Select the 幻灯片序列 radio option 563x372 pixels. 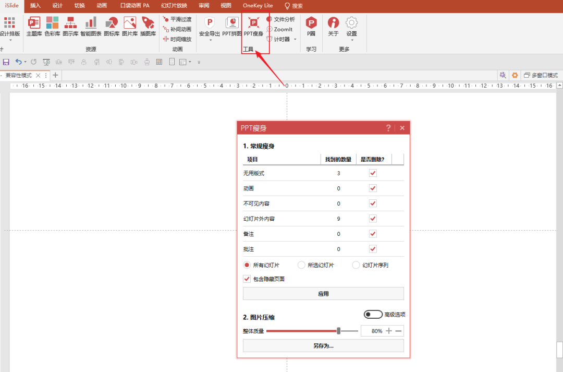356,265
